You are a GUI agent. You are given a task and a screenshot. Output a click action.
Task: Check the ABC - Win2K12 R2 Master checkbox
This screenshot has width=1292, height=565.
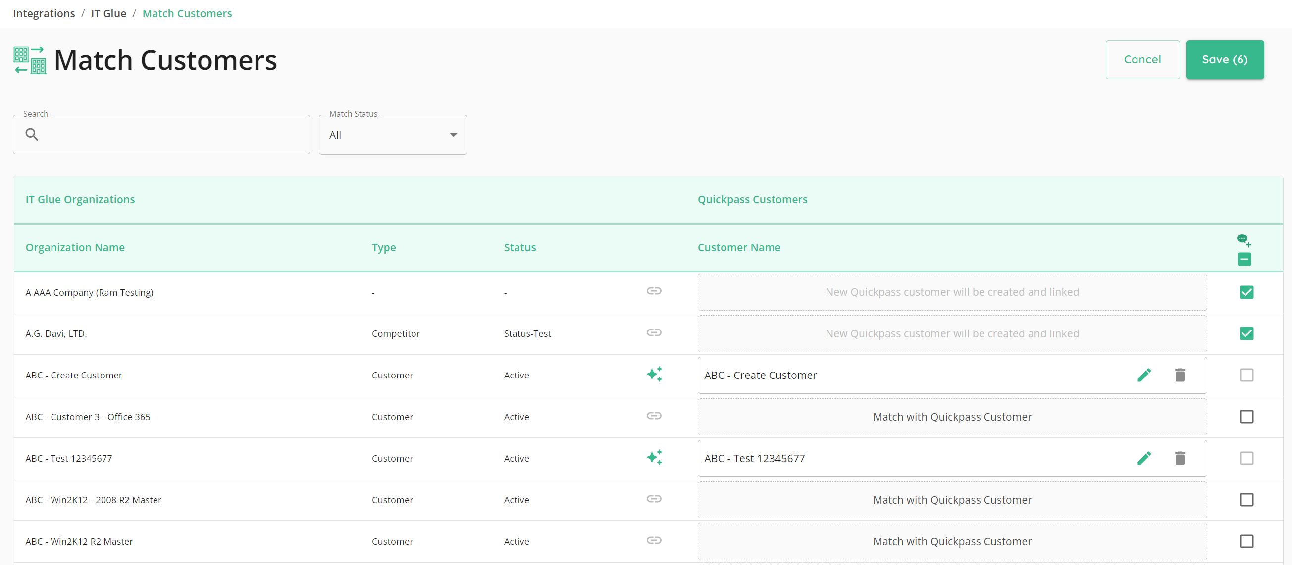(x=1246, y=541)
